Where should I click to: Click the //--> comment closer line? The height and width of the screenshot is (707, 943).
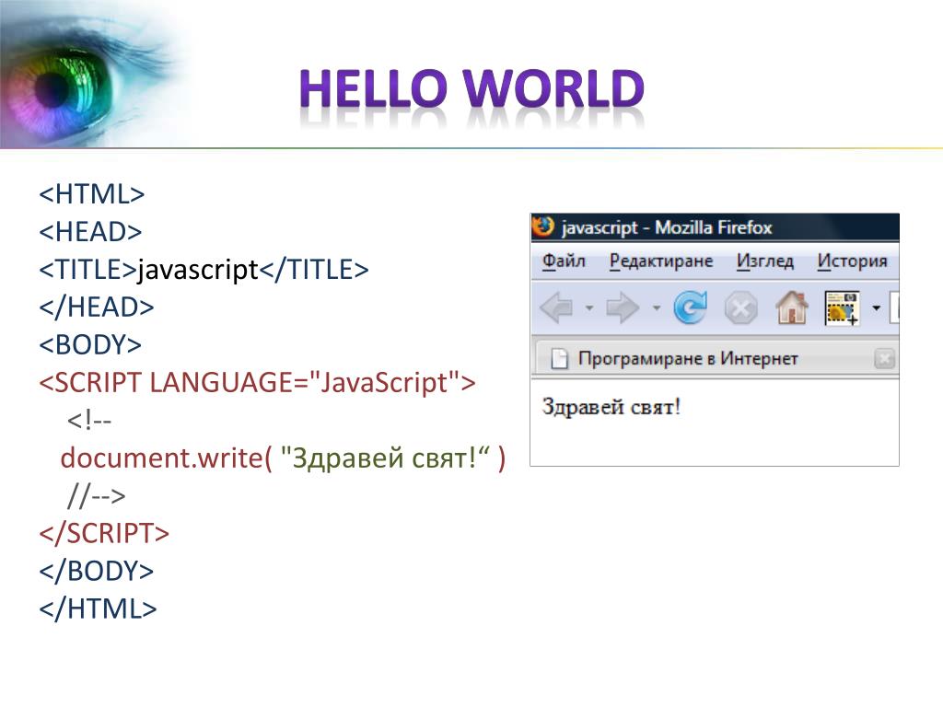pyautogui.click(x=96, y=496)
